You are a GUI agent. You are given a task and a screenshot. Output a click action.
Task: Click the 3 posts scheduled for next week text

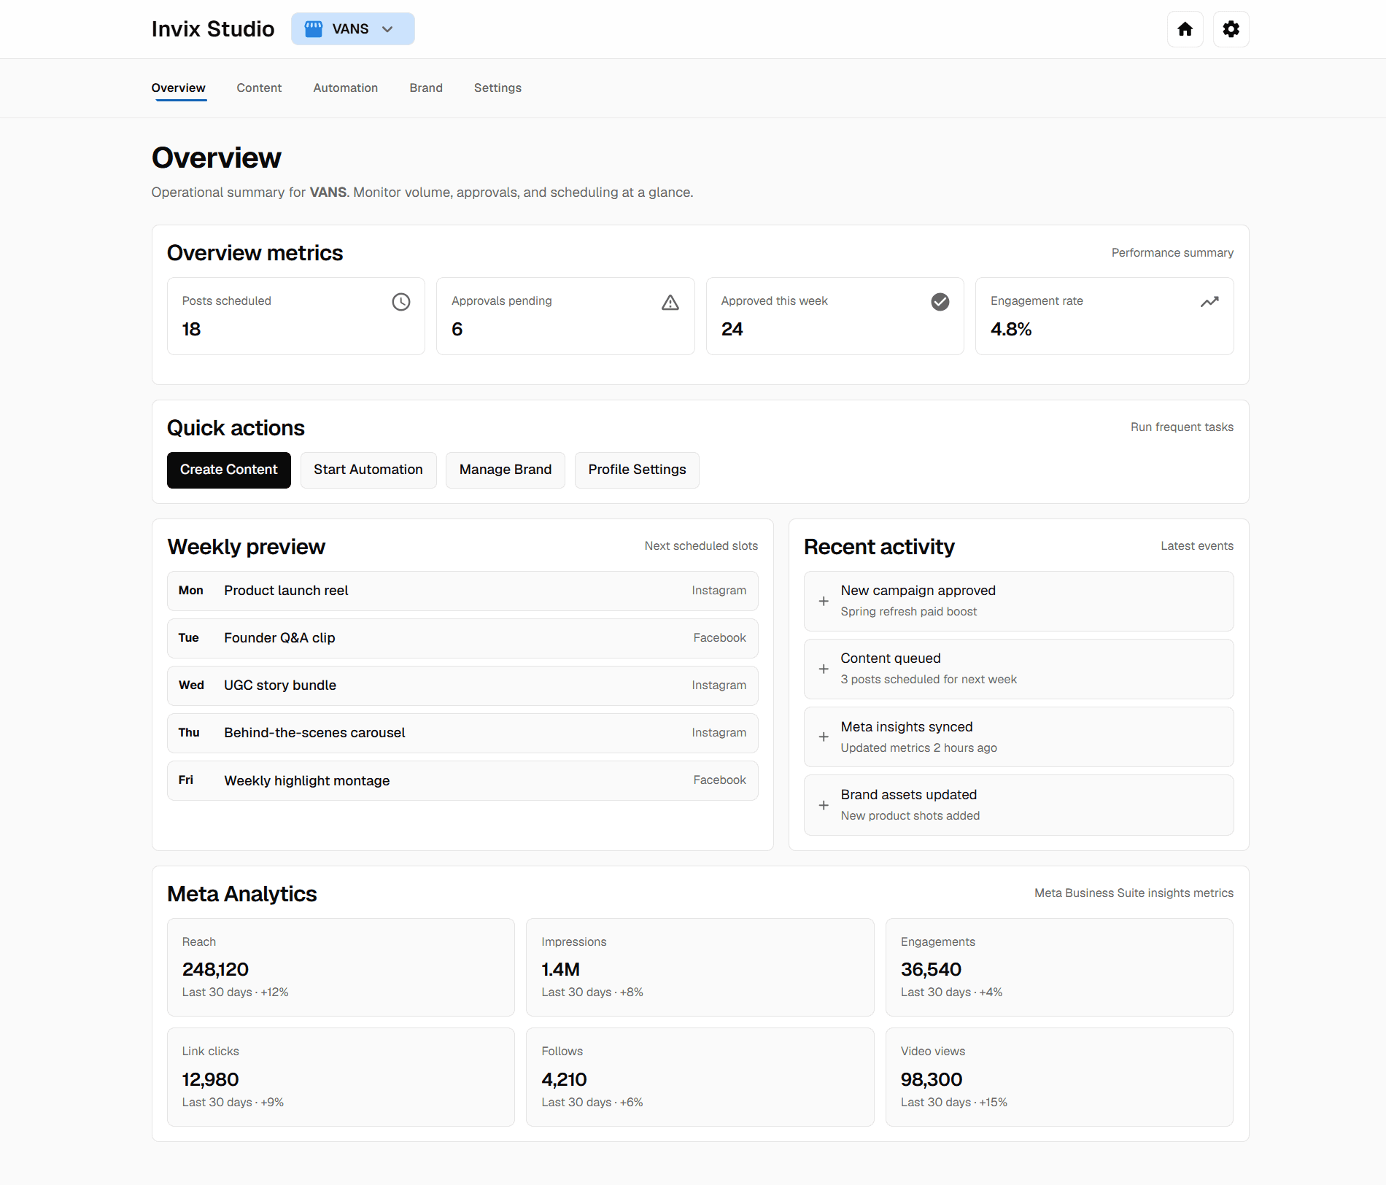pyautogui.click(x=929, y=680)
